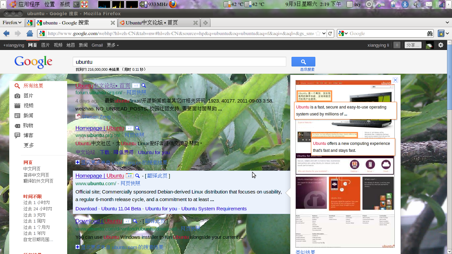Image resolution: width=452 pixels, height=254 pixels.
Task: Close the page preview panel
Action: (x=395, y=80)
